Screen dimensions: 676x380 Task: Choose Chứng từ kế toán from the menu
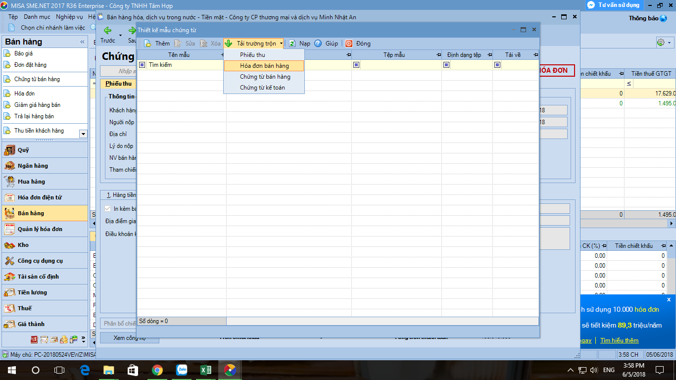[264, 88]
